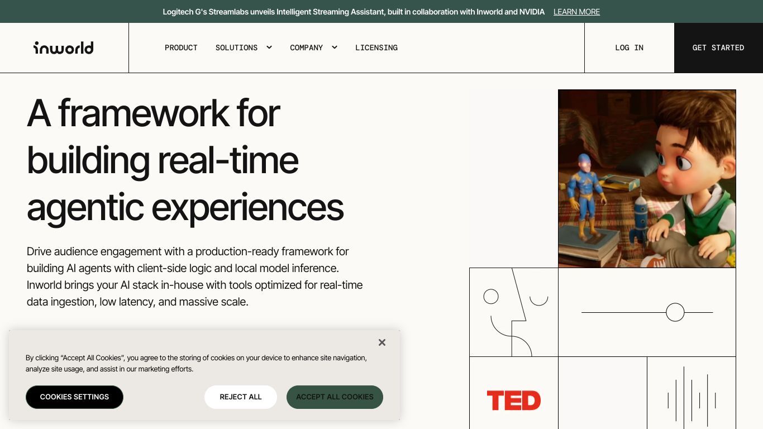This screenshot has height=429, width=763.
Task: Click the headline 'A framework for building real-time agentic experiences'
Action: 185,160
